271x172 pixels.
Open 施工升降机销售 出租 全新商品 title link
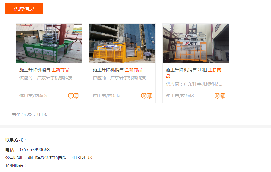pos(194,73)
